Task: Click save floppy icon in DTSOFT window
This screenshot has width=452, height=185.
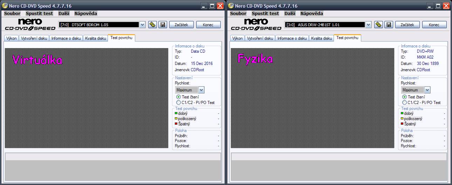Action: (x=163, y=24)
